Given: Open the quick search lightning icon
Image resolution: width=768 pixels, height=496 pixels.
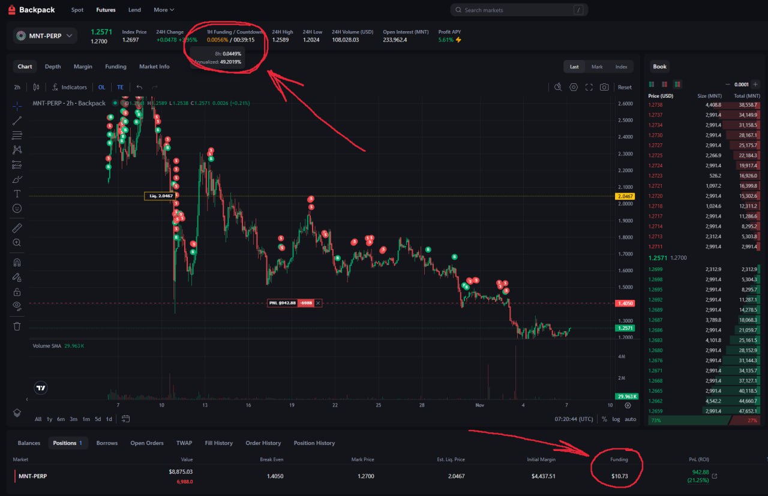Looking at the screenshot, I should (x=558, y=87).
